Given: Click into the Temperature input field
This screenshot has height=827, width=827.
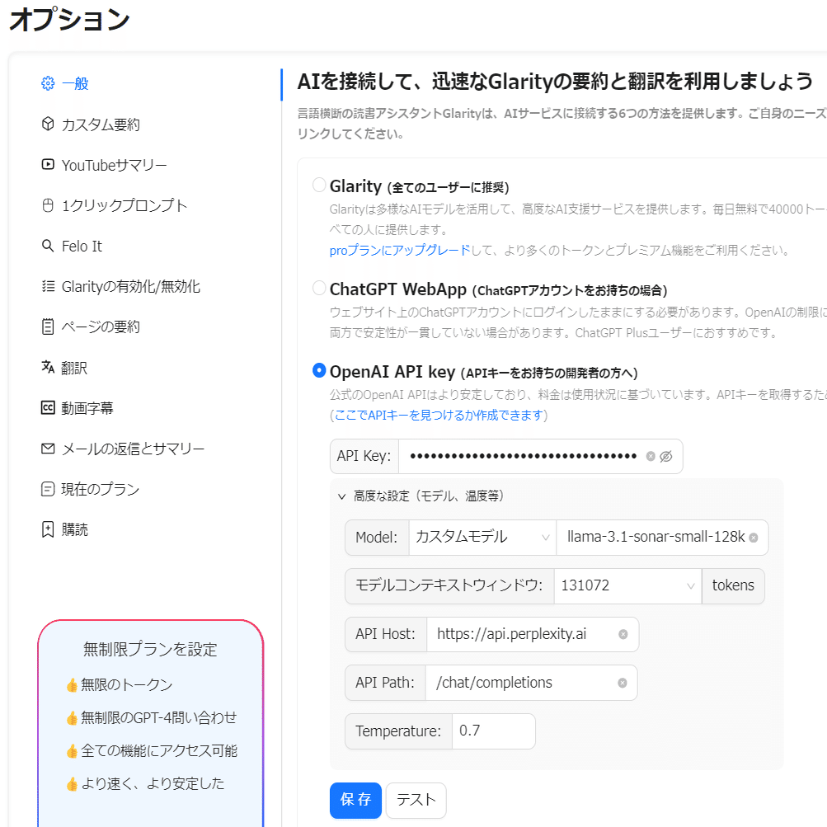Looking at the screenshot, I should (x=493, y=731).
